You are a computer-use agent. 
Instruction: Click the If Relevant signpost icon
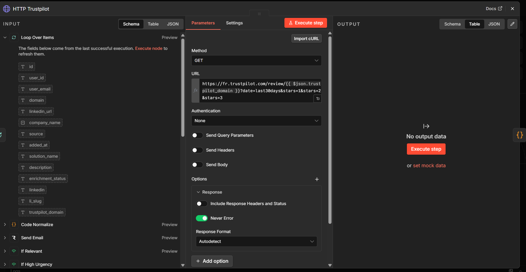point(14,251)
